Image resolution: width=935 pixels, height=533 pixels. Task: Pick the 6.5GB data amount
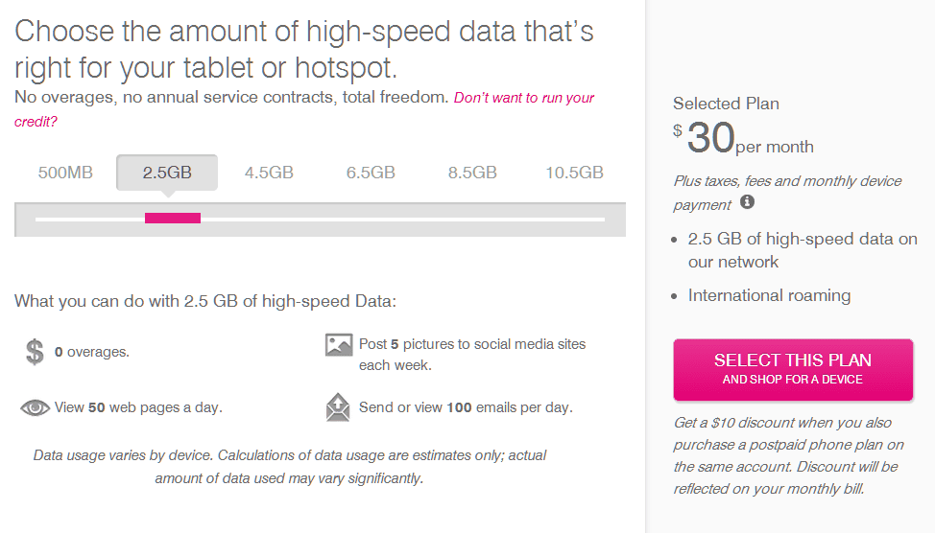pos(371,173)
